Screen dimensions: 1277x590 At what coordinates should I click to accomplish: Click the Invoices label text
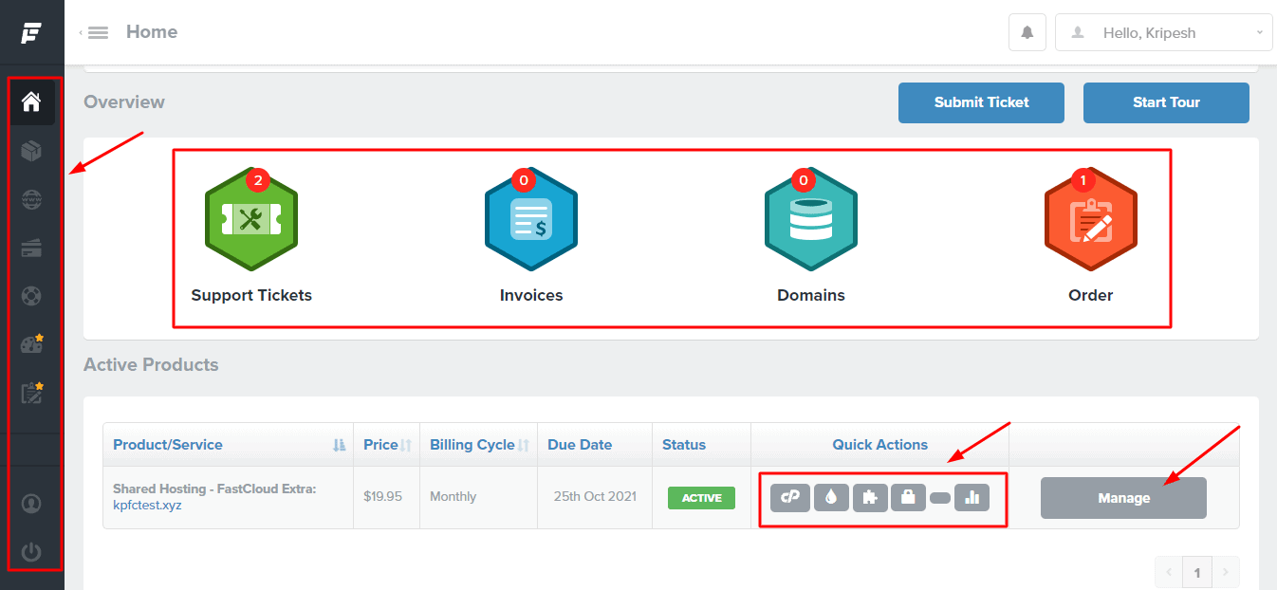(531, 295)
